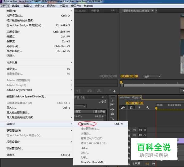This screenshot has width=184, height=167.
Task: Click 保存(S) menu entry
Action: point(37,41)
